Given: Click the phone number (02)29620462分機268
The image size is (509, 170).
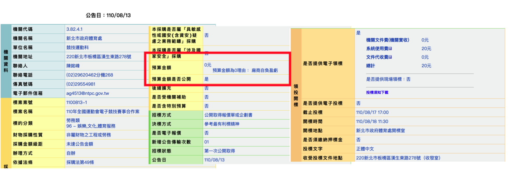Looking at the screenshot, I should pos(90,75).
